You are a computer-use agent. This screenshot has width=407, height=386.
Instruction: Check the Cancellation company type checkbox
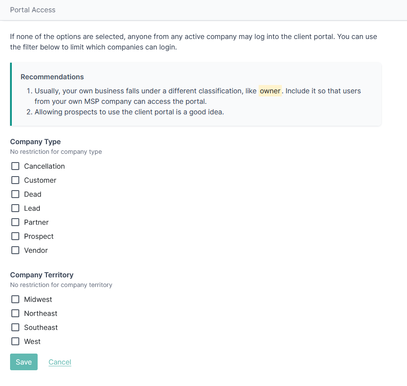(x=15, y=166)
